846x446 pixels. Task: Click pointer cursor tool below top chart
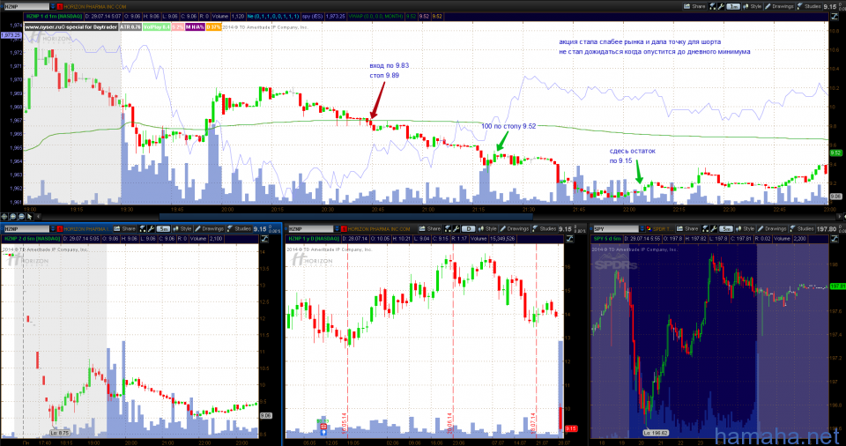point(30,217)
